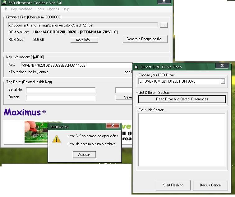This screenshot has height=197, width=235.
Task: Click the Back / Cancel button
Action: point(210,185)
